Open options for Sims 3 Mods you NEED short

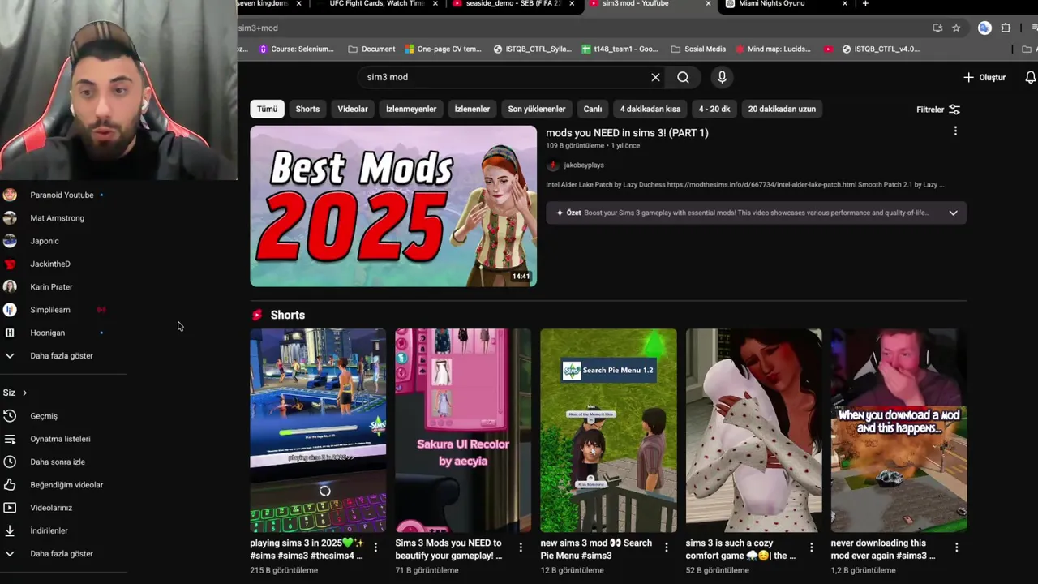(x=521, y=547)
